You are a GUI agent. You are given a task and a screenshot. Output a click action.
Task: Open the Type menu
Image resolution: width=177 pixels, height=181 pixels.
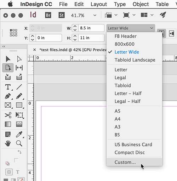pos(120,4)
